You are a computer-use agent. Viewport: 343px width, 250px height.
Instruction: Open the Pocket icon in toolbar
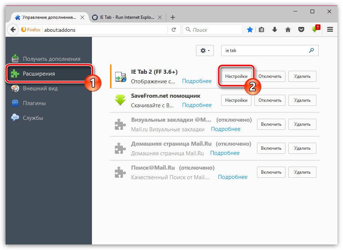301,29
